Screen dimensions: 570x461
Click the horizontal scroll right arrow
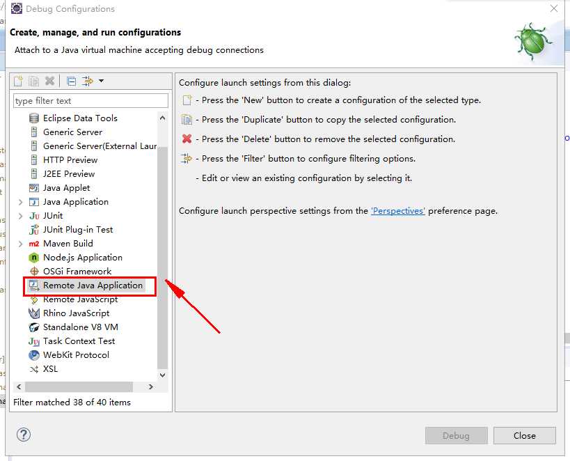(150, 386)
